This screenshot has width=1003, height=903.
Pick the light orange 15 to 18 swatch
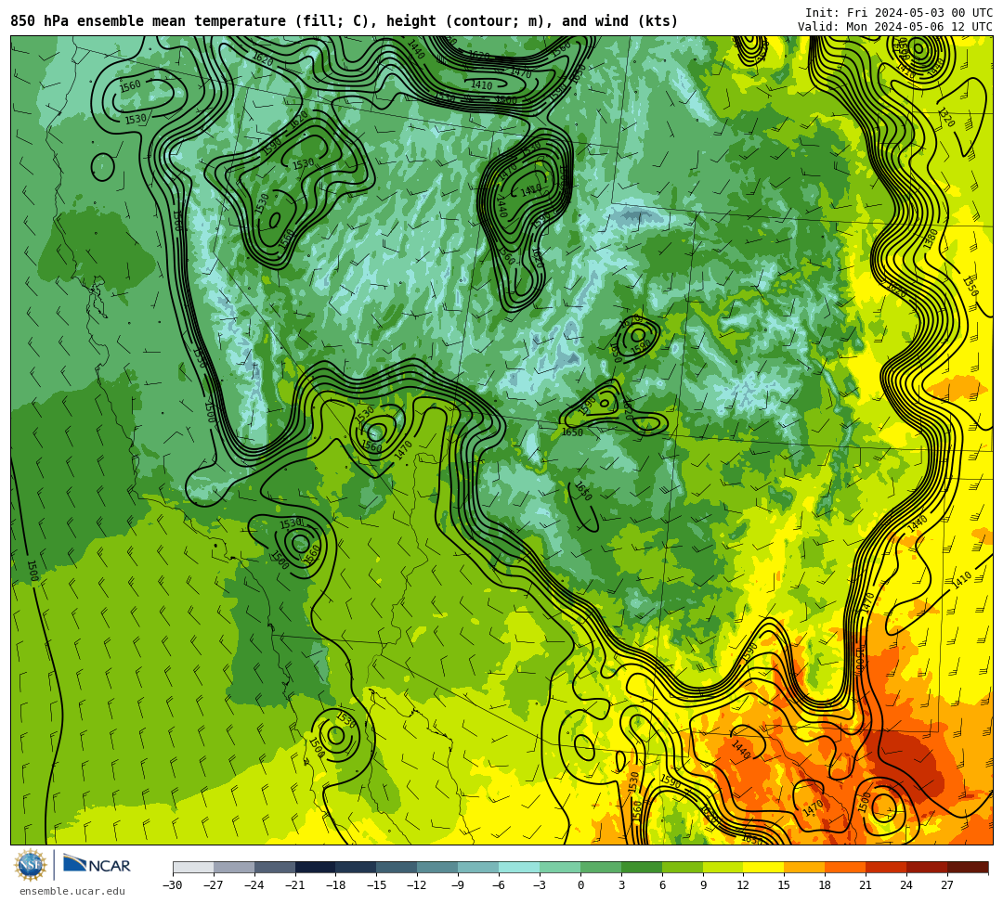pos(804,867)
